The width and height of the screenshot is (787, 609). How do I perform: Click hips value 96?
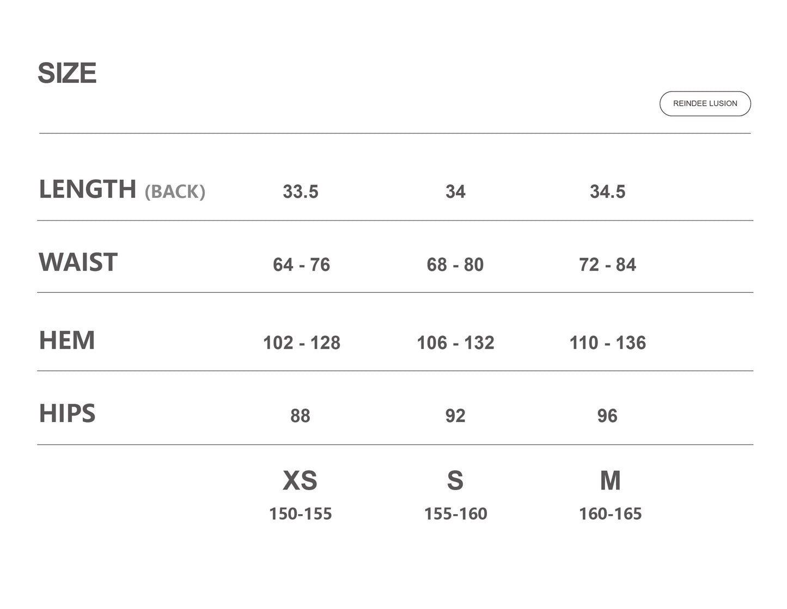click(607, 415)
